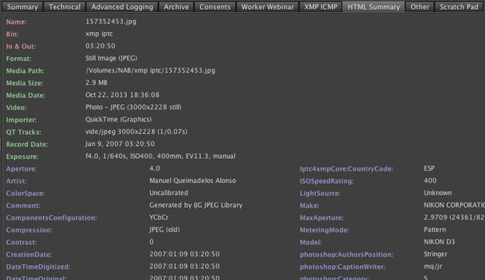Click the QT Tracks value vide/jpeg 3000x2228
This screenshot has width=485, height=280.
click(136, 132)
